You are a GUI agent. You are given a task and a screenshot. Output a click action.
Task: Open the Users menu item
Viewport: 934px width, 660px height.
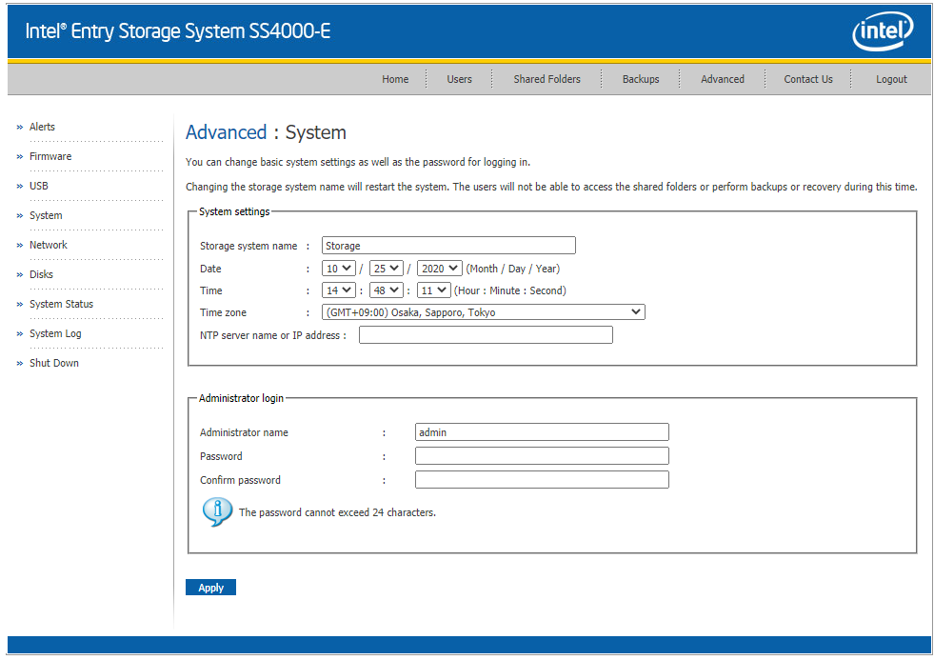click(459, 79)
